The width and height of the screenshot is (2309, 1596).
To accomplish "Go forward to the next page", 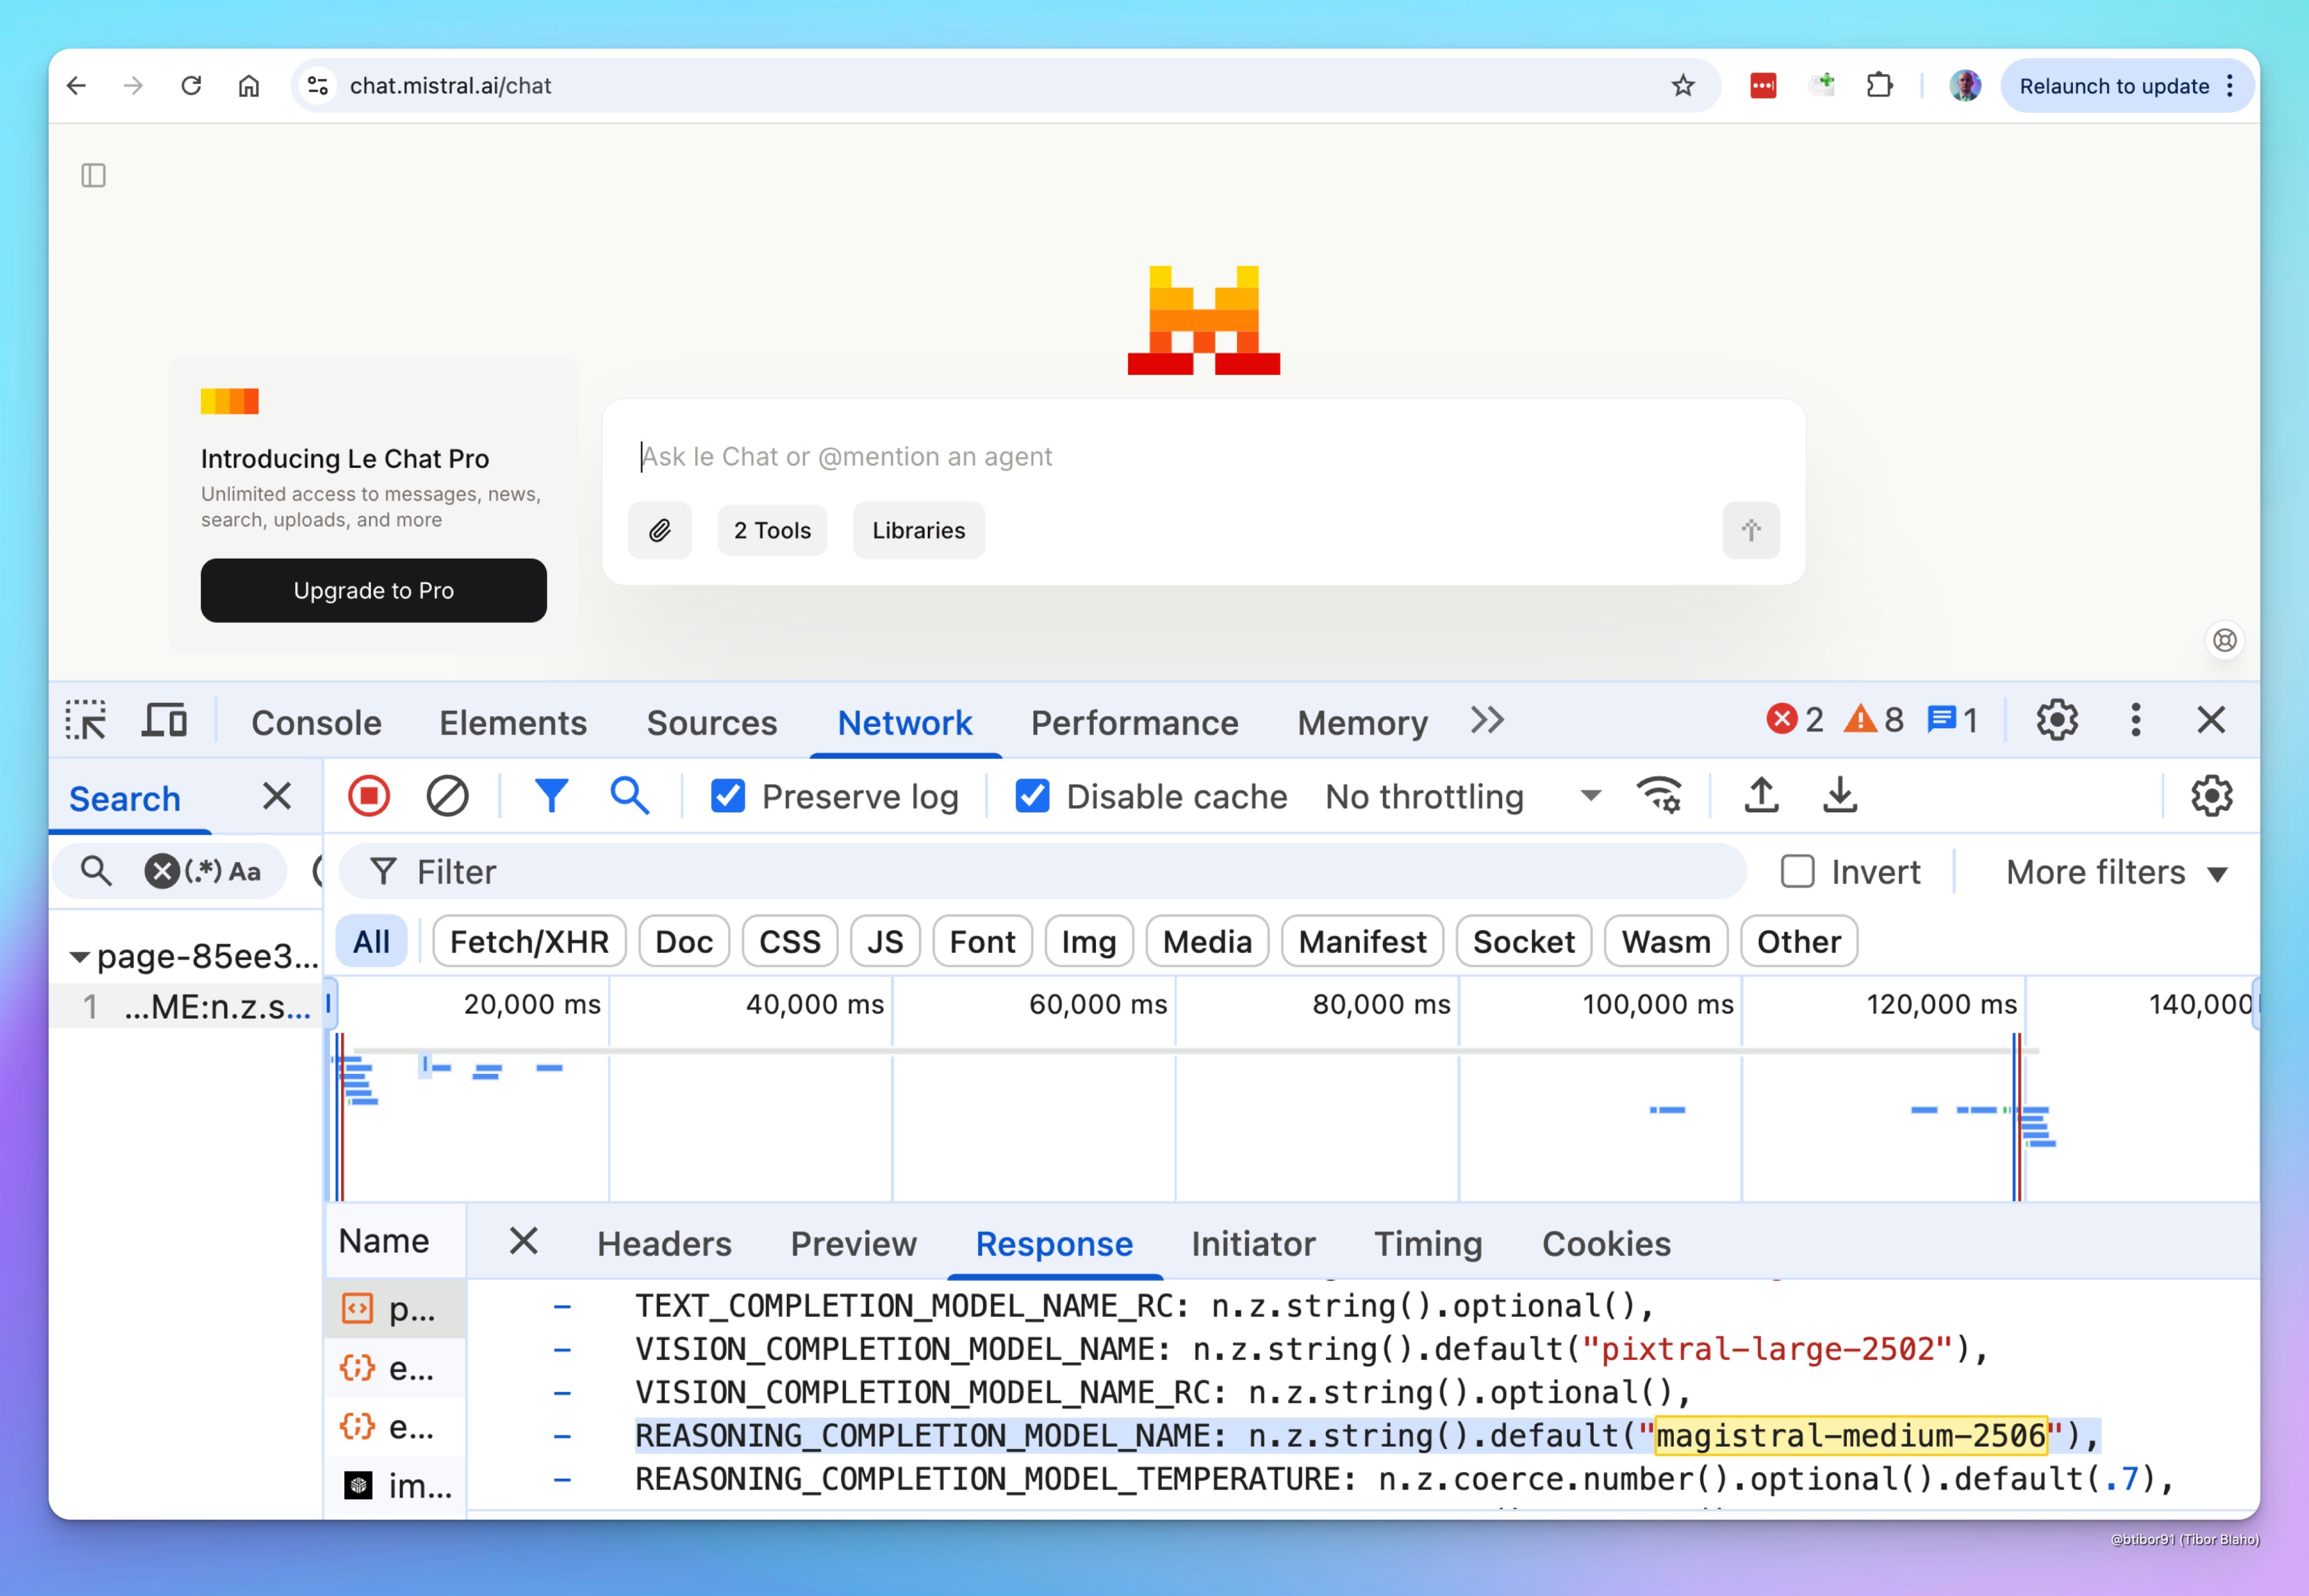I will pyautogui.click(x=133, y=86).
